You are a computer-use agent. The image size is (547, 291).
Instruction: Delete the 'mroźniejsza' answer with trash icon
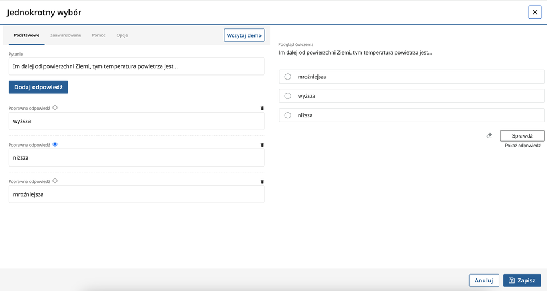click(x=262, y=182)
